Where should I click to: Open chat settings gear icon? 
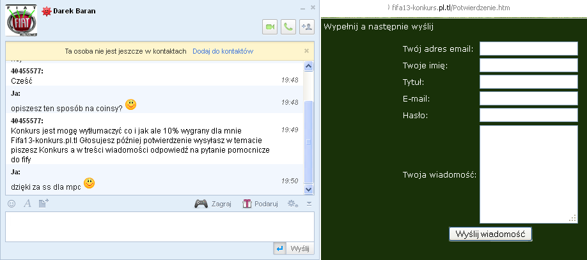point(293,204)
